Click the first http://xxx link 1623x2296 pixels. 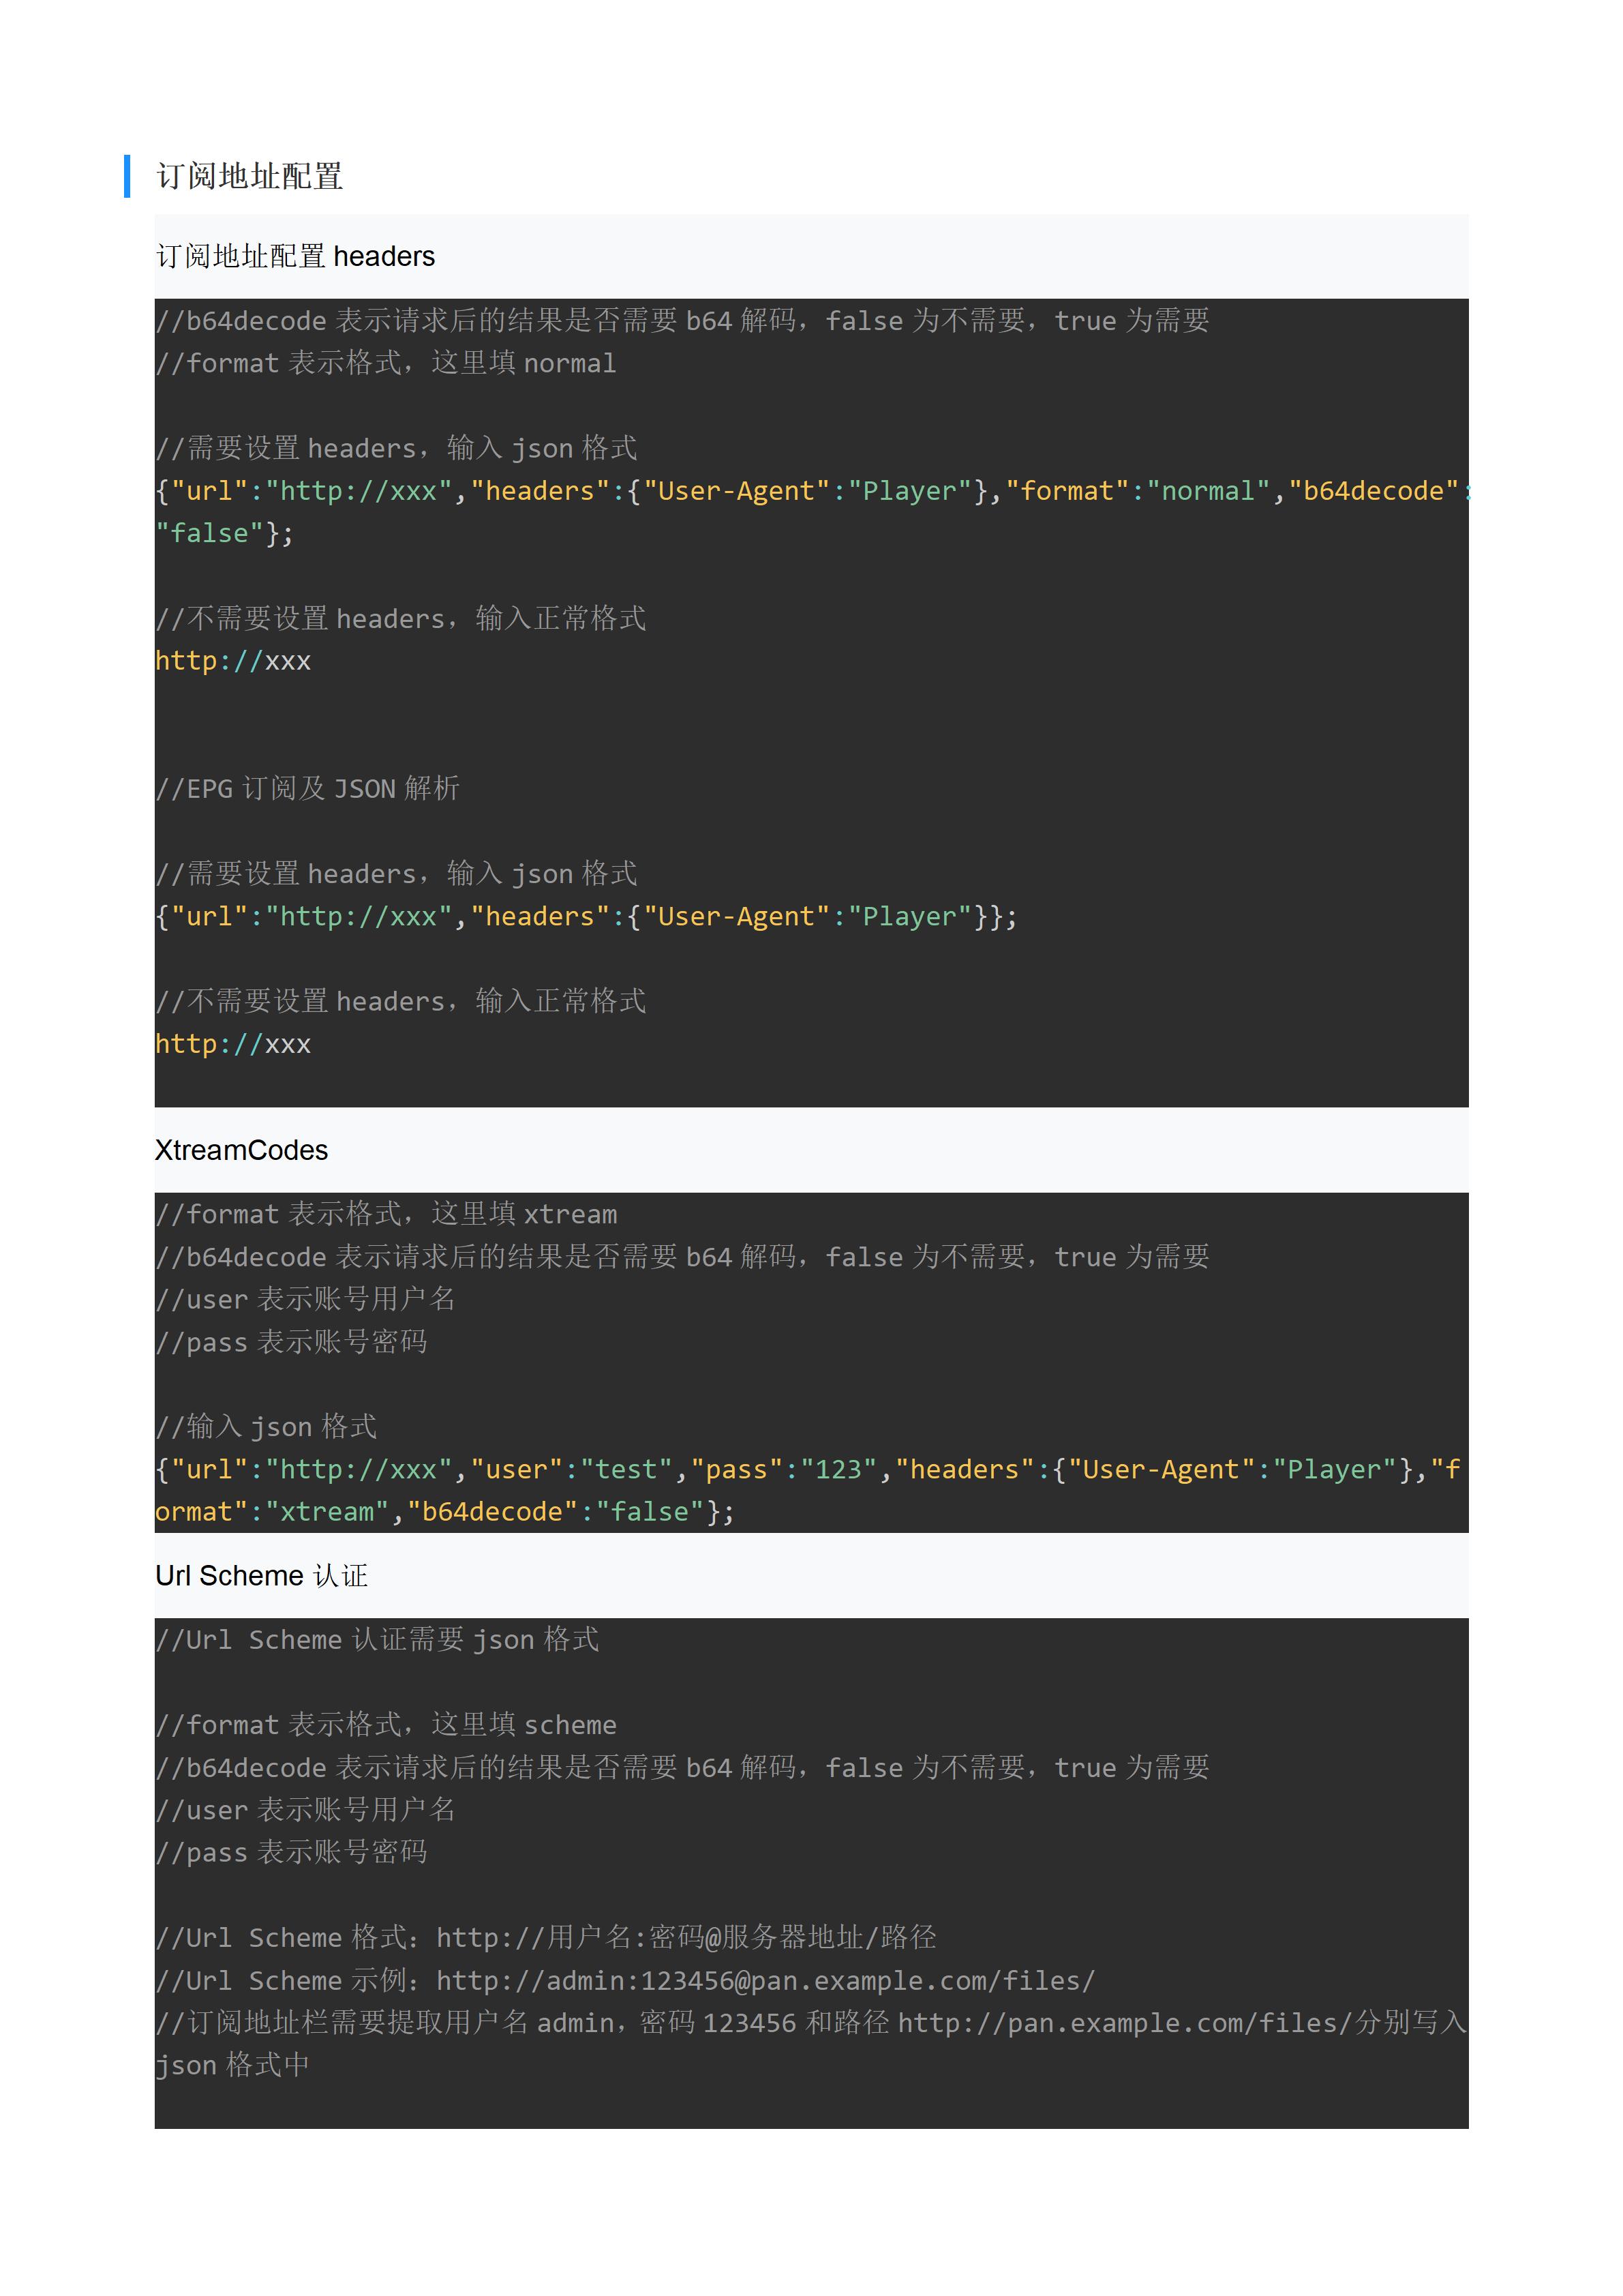(x=233, y=661)
